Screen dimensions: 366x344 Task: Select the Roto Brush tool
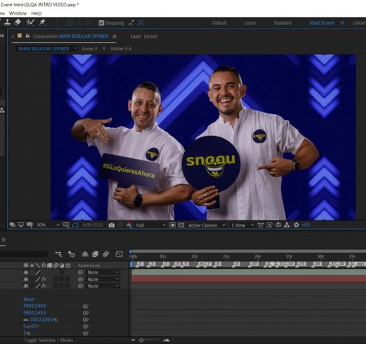(31, 22)
